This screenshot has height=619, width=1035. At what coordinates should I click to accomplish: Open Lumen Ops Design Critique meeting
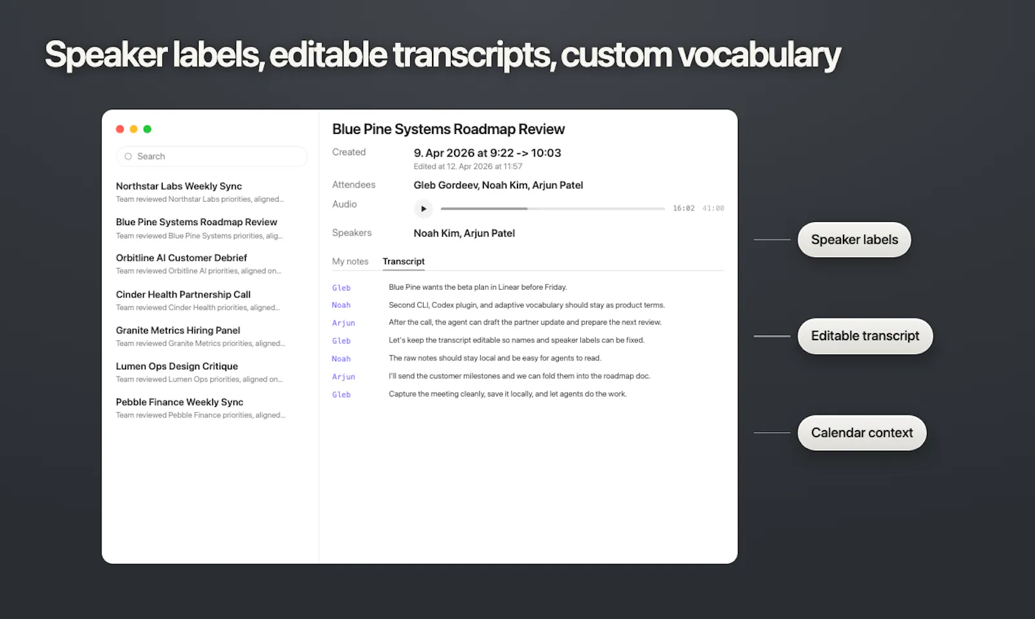pyautogui.click(x=201, y=372)
